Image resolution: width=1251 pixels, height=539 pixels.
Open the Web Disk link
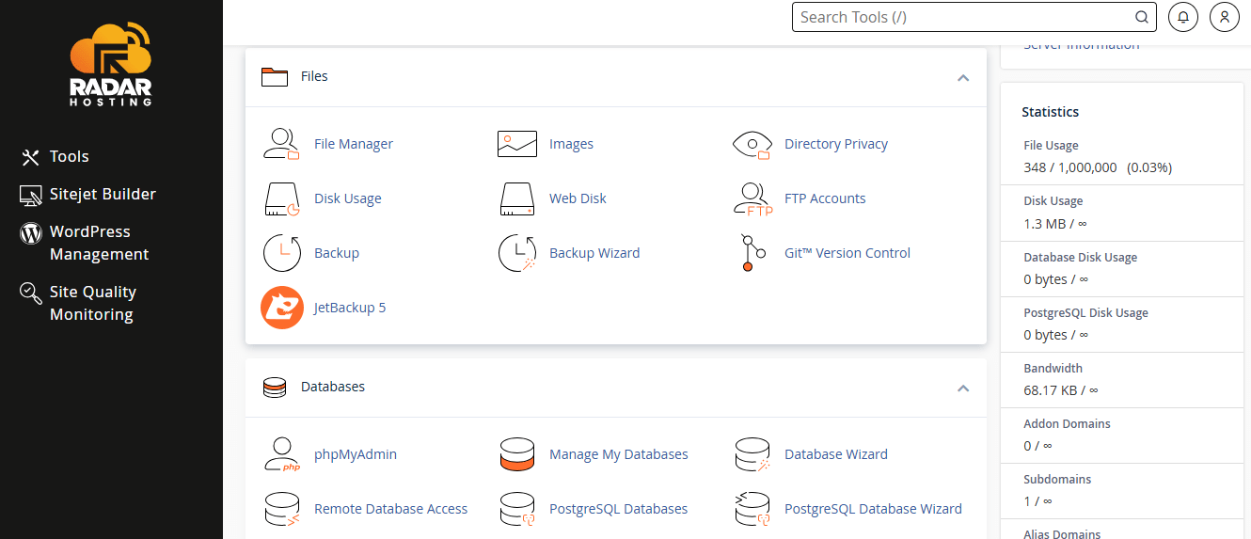pyautogui.click(x=578, y=198)
